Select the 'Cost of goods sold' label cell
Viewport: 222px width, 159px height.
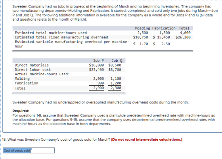click(17, 151)
